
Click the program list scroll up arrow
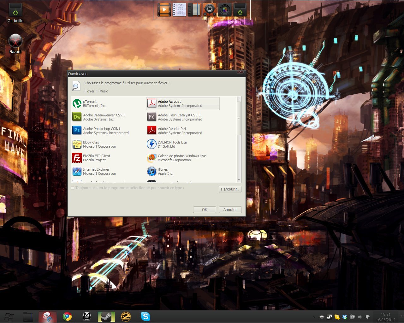pos(239,99)
